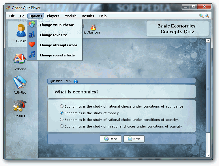
Task: Choose Change visual theme
Action: click(55, 25)
